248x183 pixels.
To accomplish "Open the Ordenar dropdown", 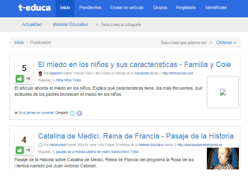I will pos(226,42).
